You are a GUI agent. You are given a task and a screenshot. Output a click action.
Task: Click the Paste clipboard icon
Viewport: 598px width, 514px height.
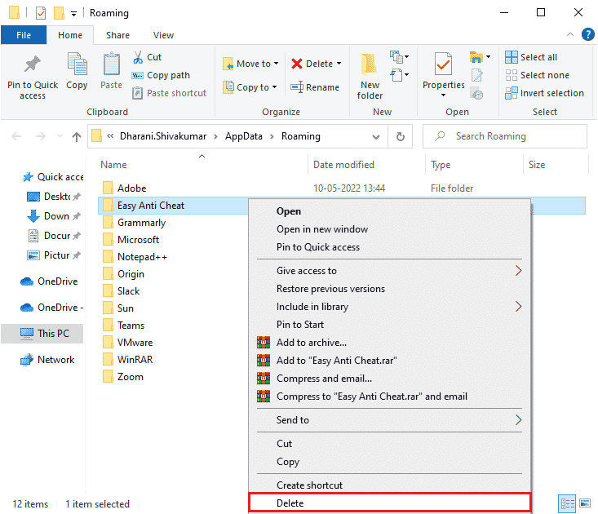click(x=112, y=64)
